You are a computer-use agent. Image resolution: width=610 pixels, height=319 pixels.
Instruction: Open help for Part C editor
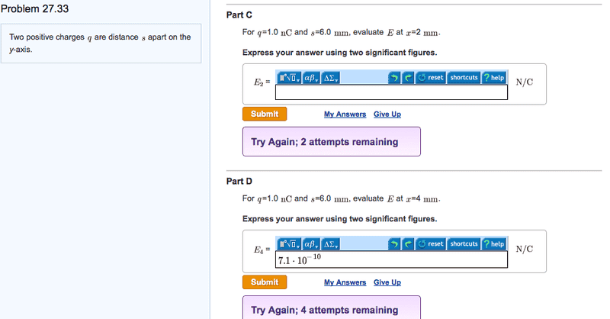[494, 78]
